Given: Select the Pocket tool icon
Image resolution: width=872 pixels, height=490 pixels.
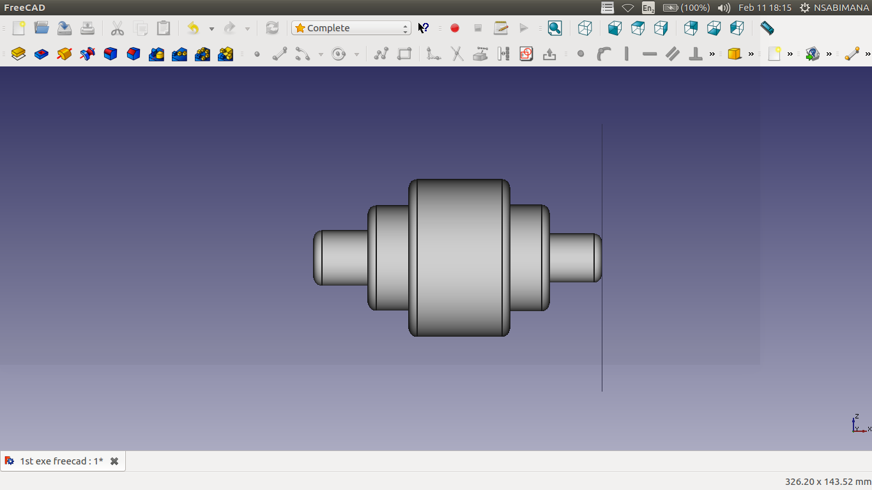Looking at the screenshot, I should coord(42,54).
